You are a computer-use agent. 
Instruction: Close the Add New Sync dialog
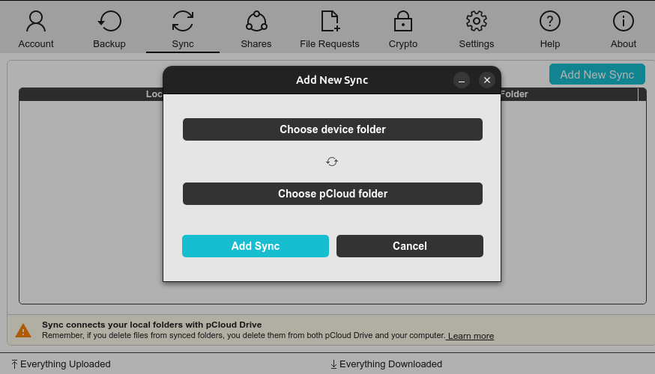click(x=487, y=80)
